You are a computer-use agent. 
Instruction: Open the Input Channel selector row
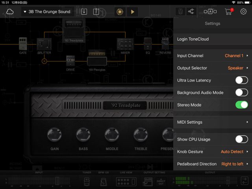pos(213,56)
